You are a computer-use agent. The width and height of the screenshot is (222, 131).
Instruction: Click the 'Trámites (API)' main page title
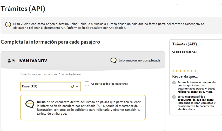[x=23, y=9]
